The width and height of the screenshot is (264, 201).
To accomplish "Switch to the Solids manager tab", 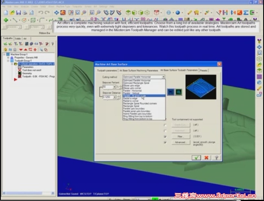I will coord(18,39).
